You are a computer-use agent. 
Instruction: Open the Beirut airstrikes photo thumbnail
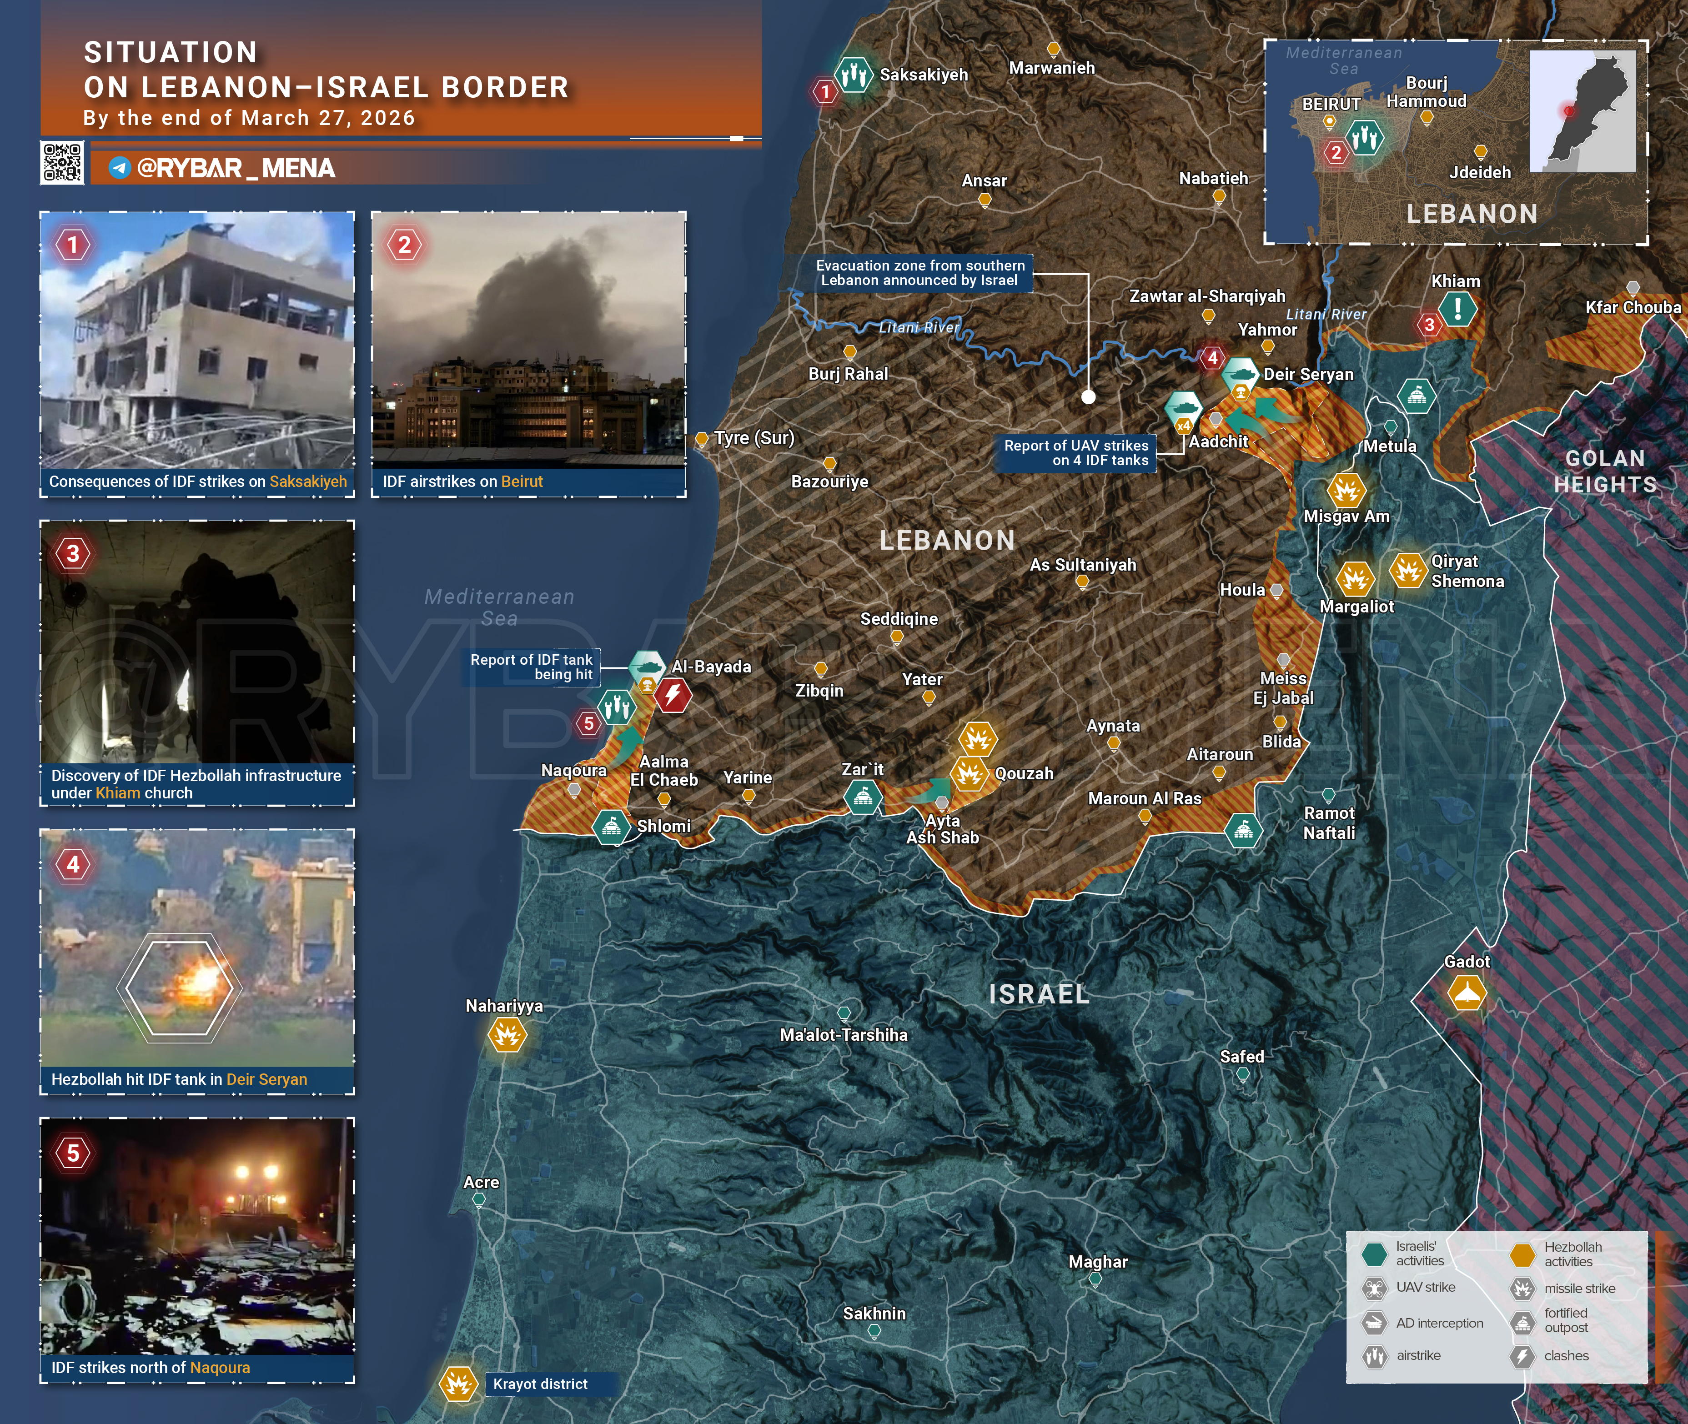pos(528,340)
